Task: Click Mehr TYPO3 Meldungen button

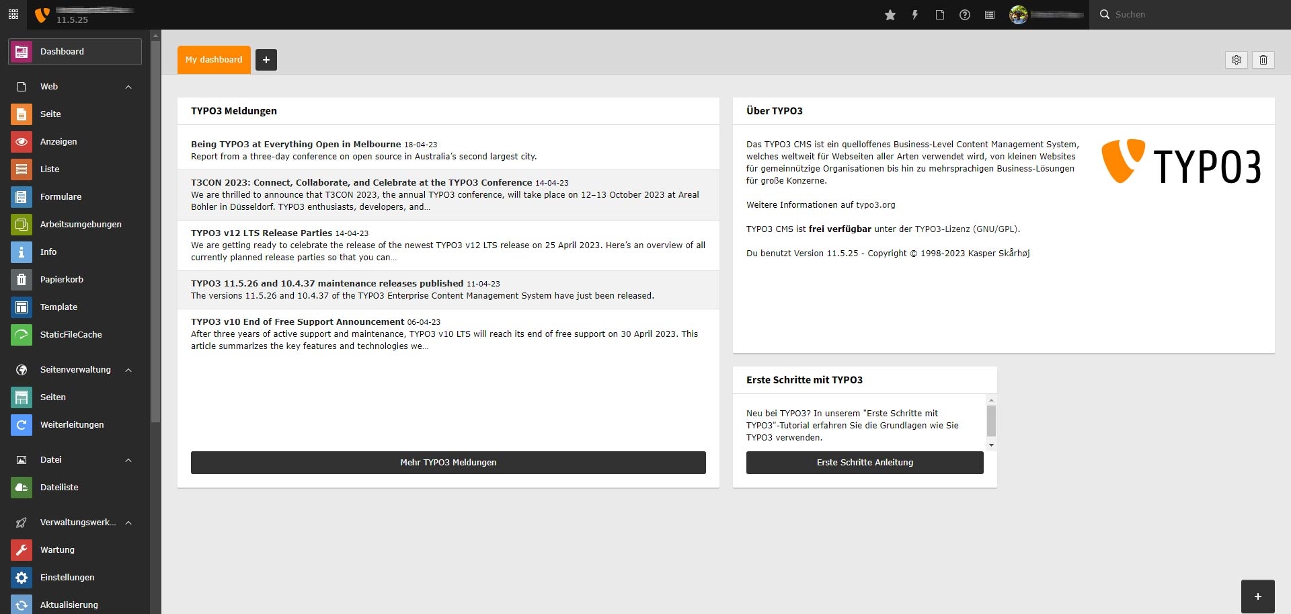Action: [448, 463]
